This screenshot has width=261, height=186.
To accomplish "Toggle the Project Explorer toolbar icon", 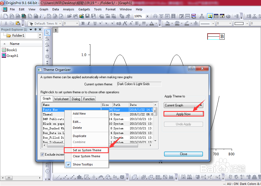I will [x=210, y=16].
